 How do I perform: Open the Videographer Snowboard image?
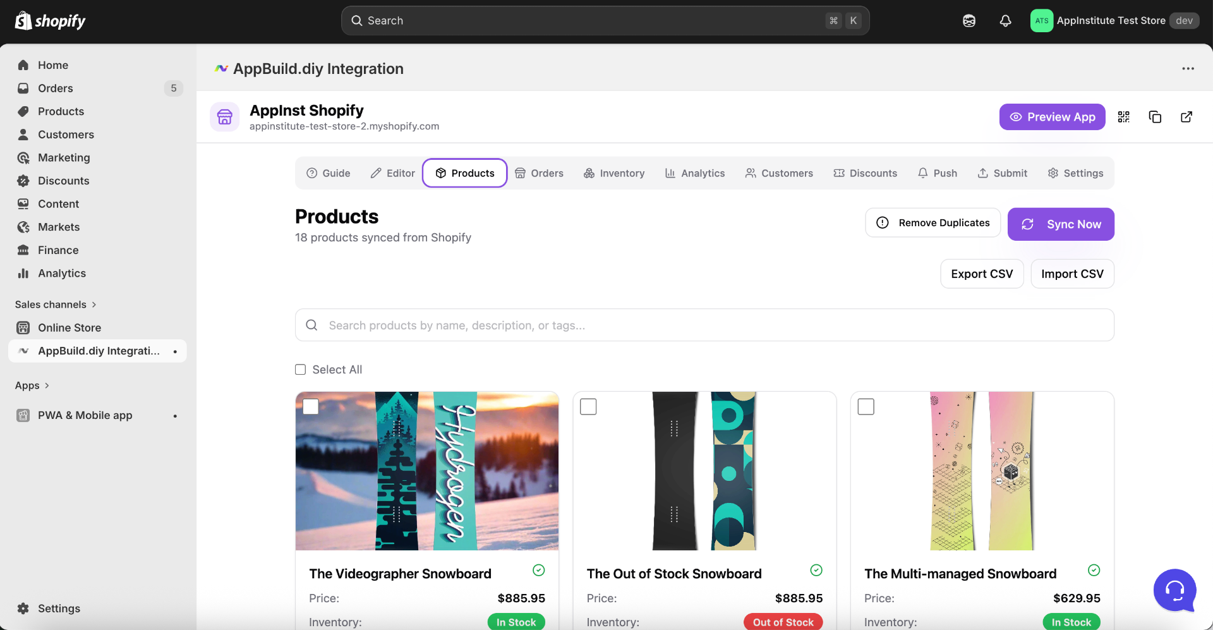tap(427, 471)
